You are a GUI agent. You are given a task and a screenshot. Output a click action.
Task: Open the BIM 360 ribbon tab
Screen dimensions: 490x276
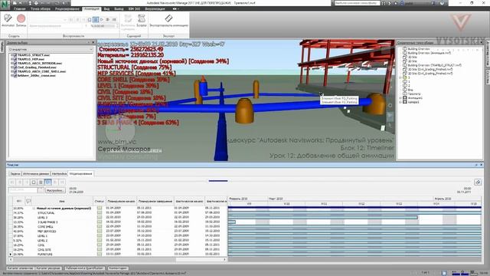135,8
